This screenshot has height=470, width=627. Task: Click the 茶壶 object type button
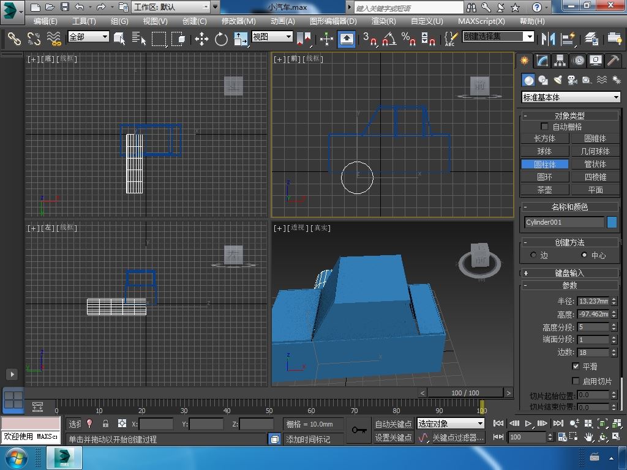[544, 190]
